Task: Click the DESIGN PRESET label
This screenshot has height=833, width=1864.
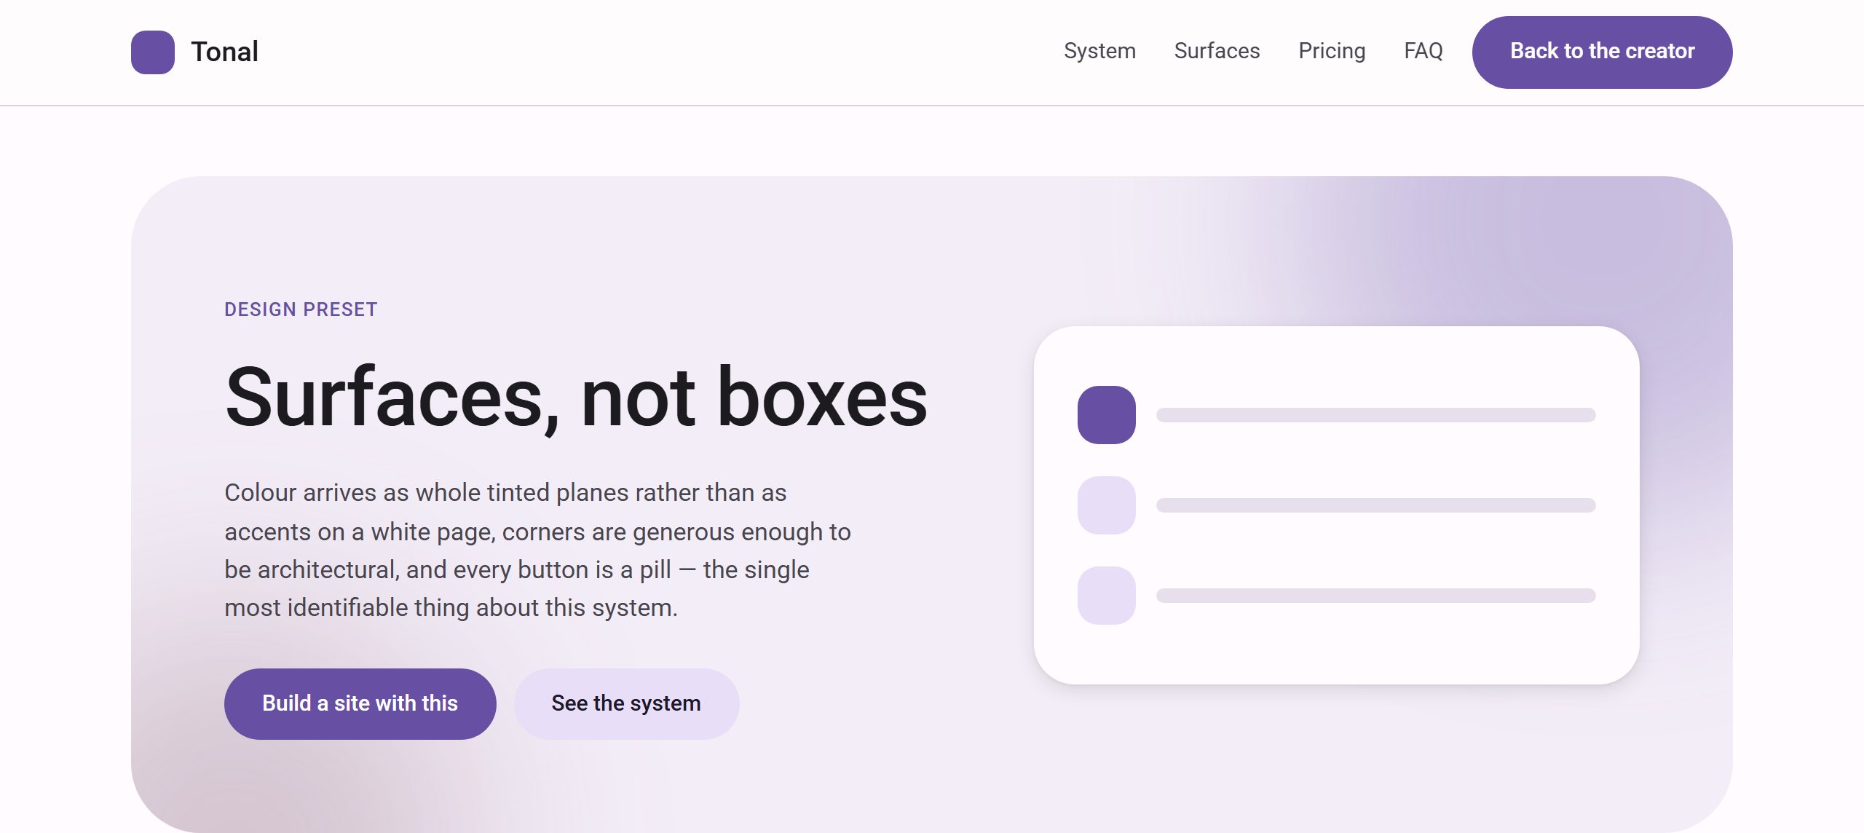Action: pos(301,309)
